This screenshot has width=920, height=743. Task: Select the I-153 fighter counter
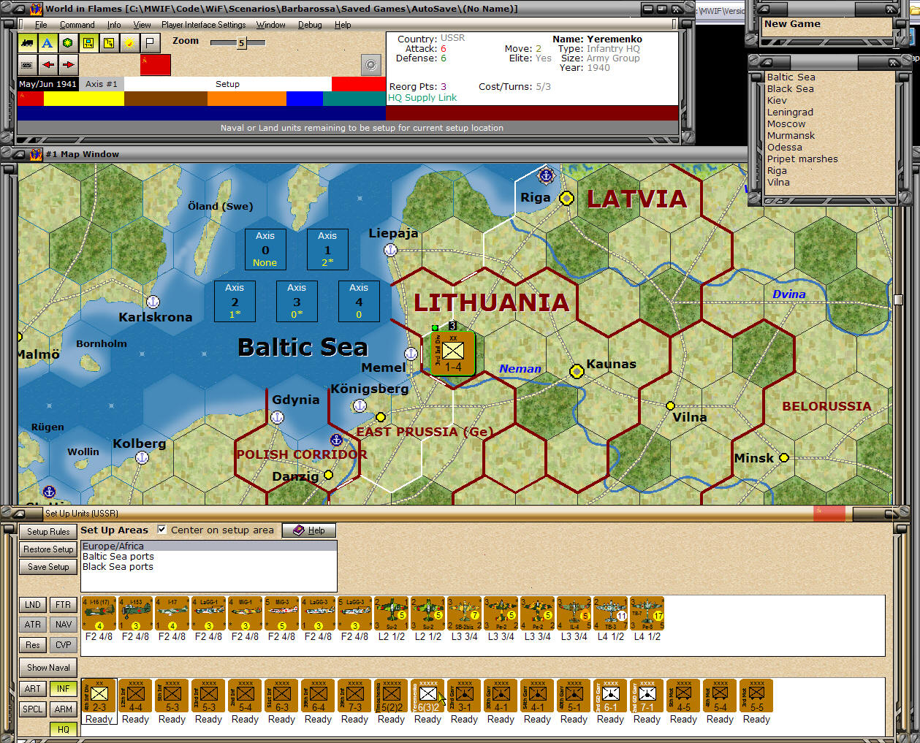pyautogui.click(x=135, y=614)
